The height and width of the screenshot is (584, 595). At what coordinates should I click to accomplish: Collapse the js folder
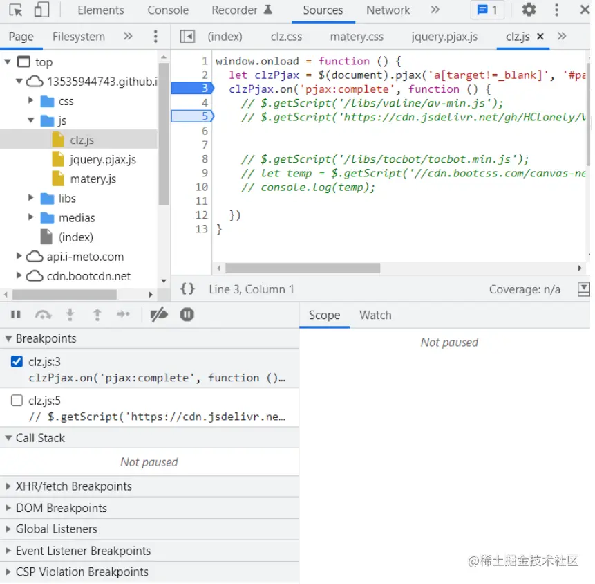30,120
